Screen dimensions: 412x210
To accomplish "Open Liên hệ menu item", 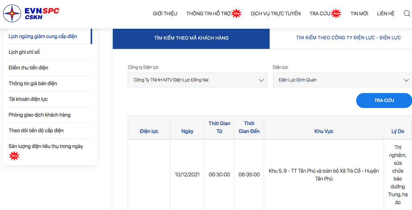I will click(x=385, y=14).
